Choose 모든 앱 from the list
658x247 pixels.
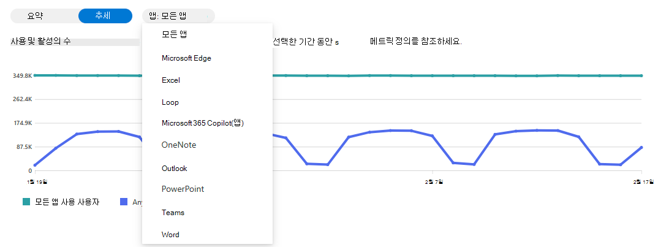pyautogui.click(x=174, y=35)
